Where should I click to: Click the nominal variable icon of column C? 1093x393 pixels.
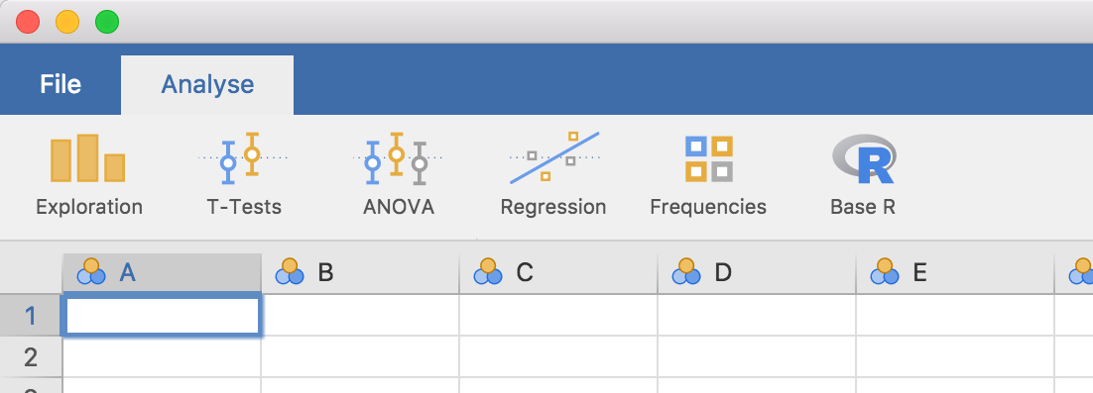click(488, 272)
